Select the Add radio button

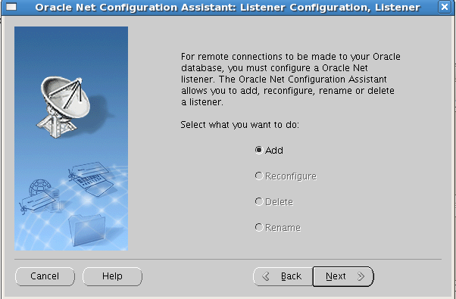point(259,150)
